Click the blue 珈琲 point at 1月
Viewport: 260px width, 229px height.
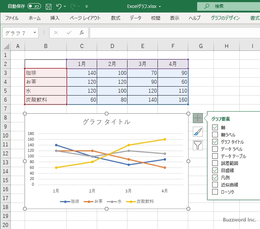[x=56, y=145]
